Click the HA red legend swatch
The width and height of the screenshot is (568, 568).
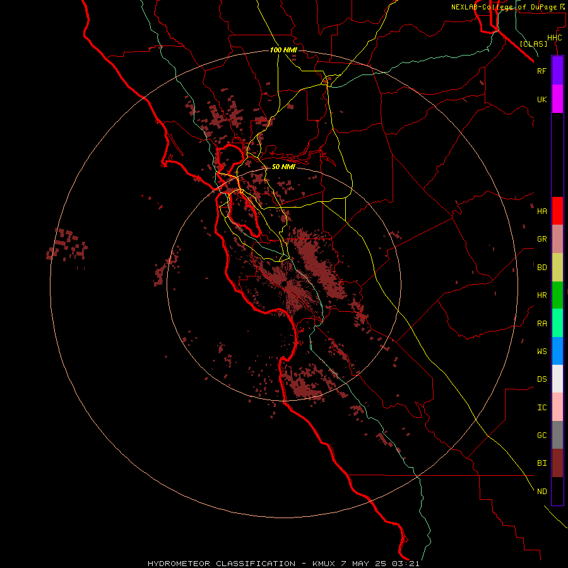click(x=557, y=211)
